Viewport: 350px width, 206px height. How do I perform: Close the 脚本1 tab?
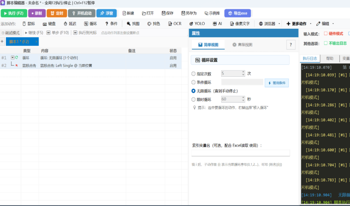pos(37,42)
